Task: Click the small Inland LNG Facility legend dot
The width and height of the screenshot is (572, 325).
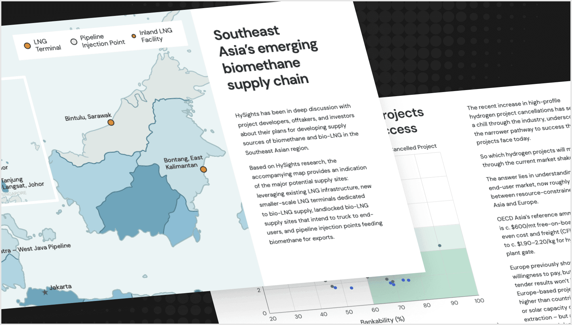Action: coord(134,36)
